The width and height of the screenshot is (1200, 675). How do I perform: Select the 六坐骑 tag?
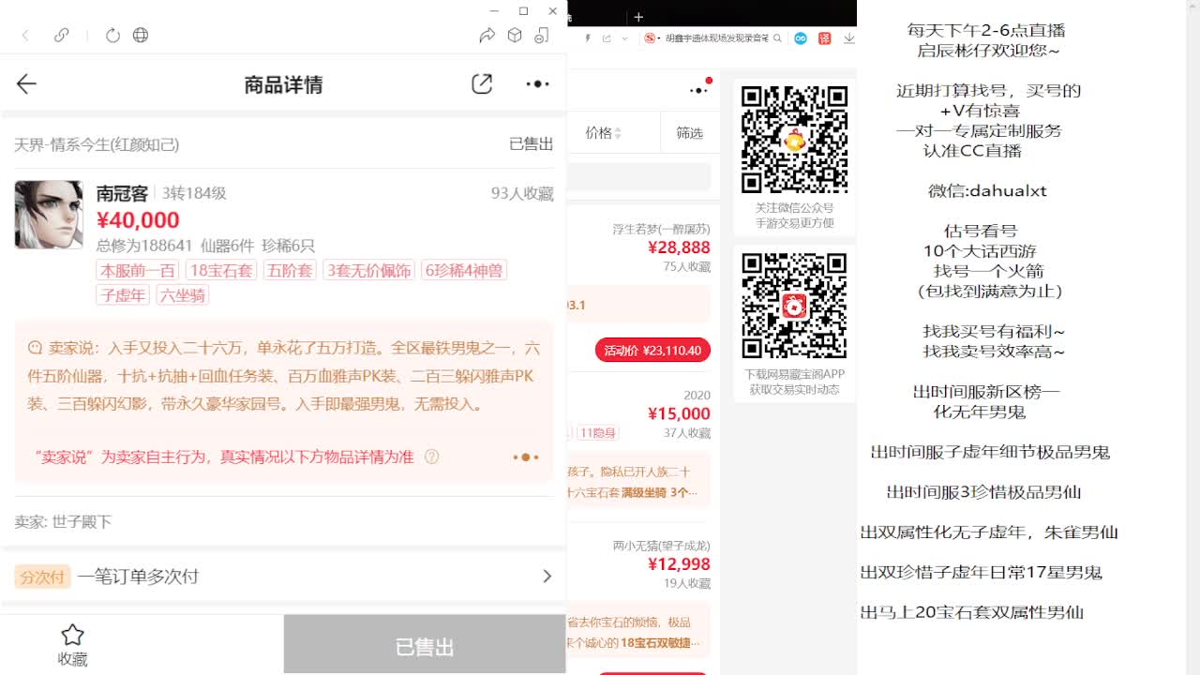[x=182, y=295]
